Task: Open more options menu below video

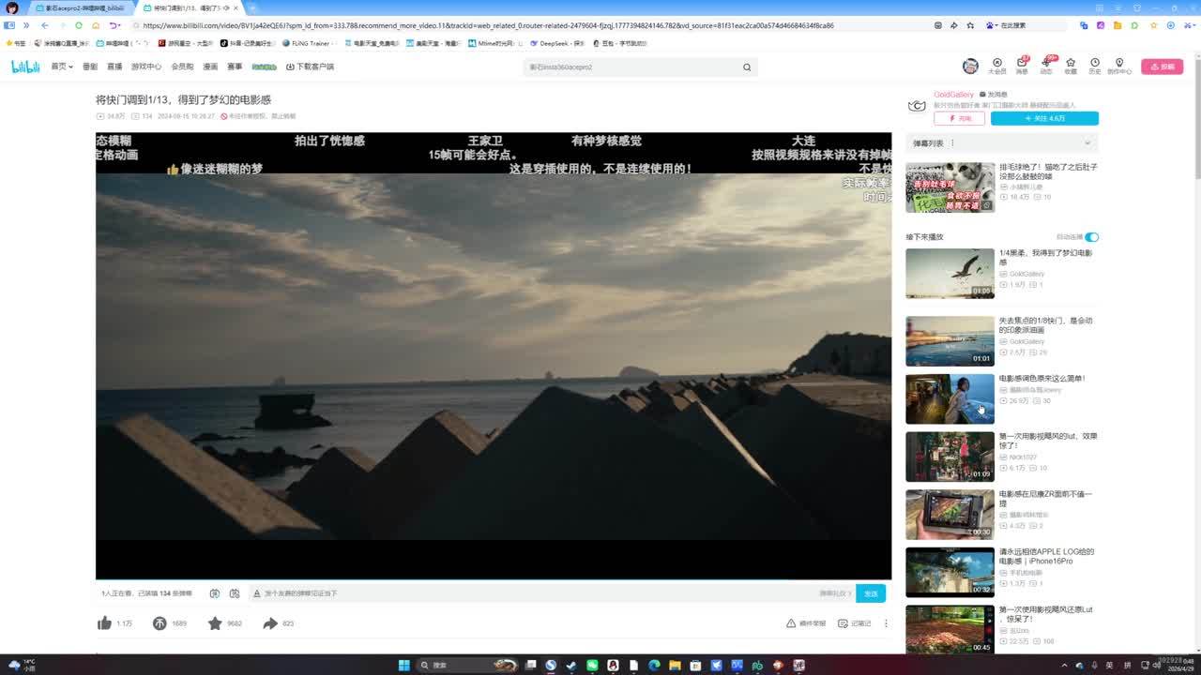Action: (885, 623)
